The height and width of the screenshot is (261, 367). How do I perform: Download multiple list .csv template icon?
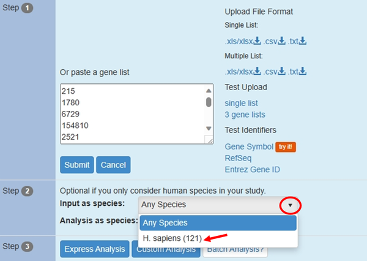(282, 72)
